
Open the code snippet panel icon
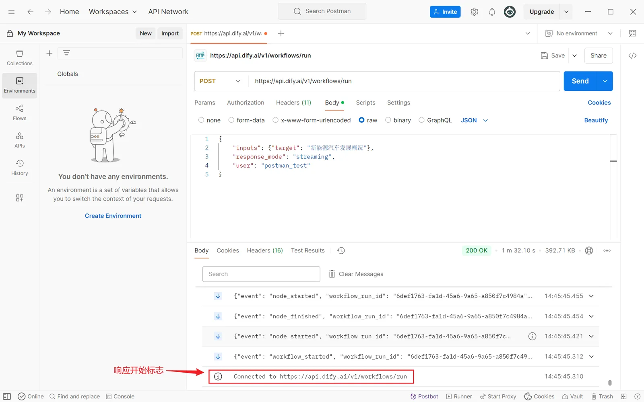[632, 55]
